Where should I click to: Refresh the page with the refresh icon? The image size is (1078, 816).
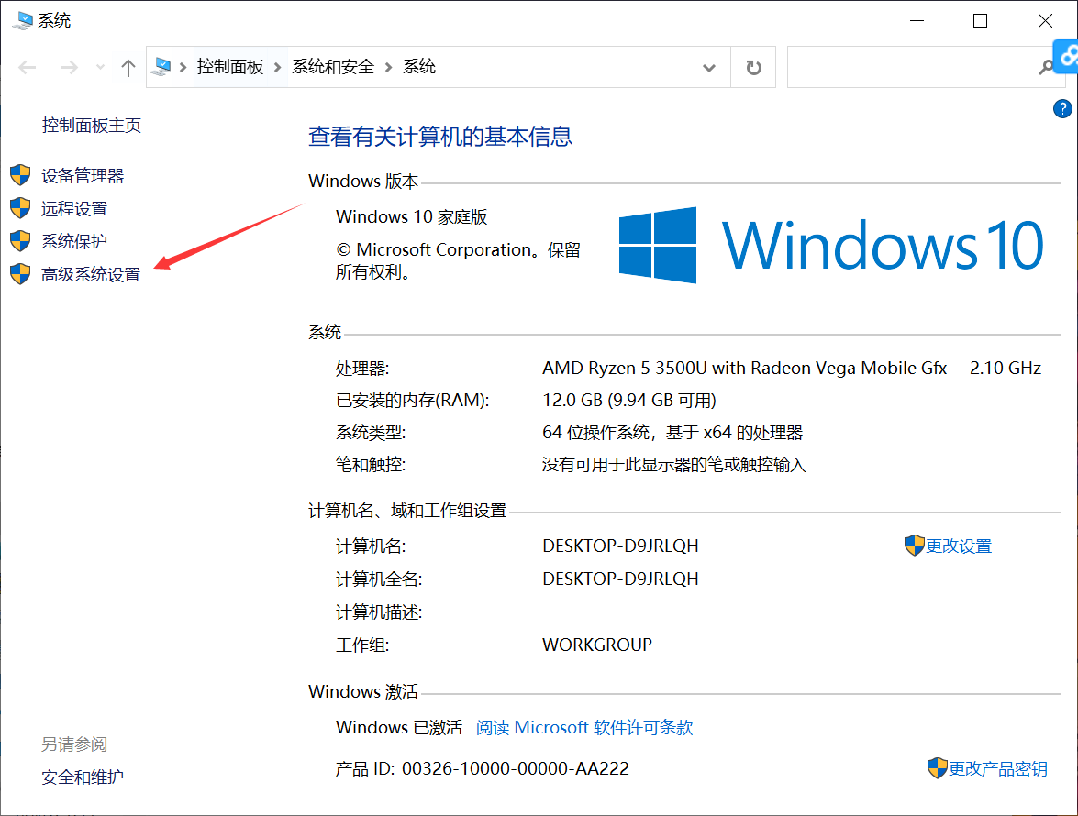[x=753, y=67]
